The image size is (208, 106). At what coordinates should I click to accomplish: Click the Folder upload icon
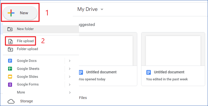tap(10, 50)
